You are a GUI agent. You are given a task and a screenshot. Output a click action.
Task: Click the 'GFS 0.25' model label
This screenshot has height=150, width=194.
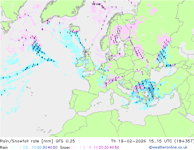pos(65,141)
